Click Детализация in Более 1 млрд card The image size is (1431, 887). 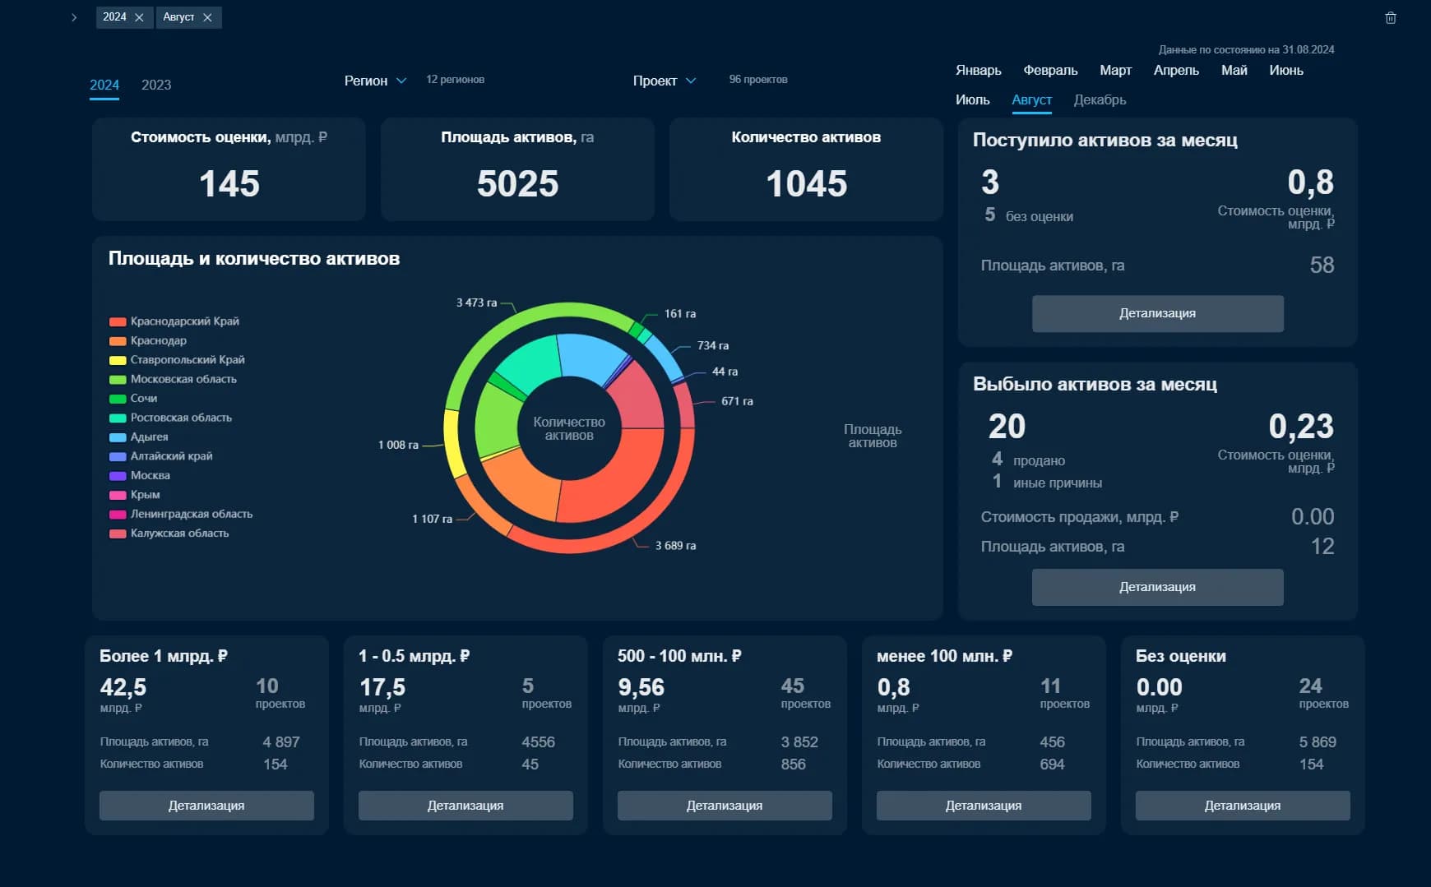click(x=206, y=806)
